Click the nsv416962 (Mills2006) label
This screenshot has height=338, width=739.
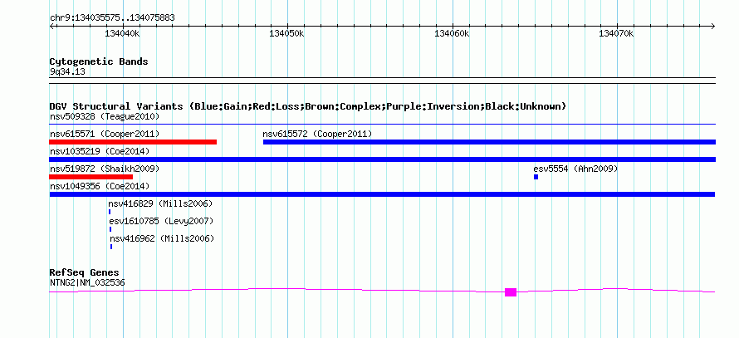point(162,238)
